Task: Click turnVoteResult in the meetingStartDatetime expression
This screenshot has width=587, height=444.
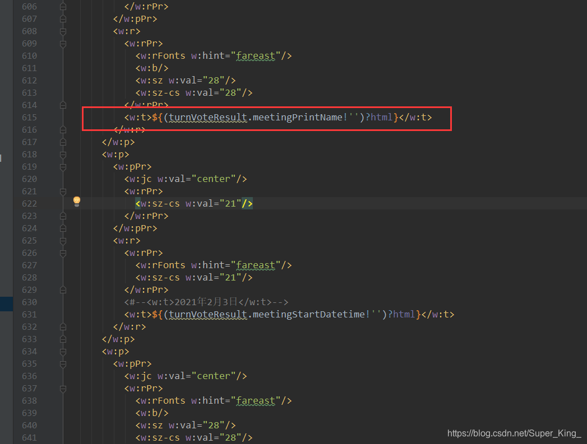Action: pos(208,314)
